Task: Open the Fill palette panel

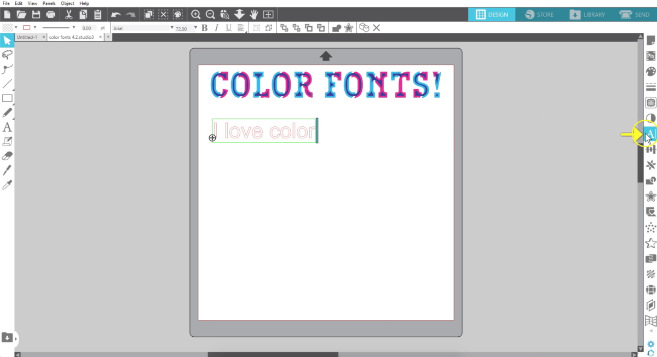Action: point(651,72)
